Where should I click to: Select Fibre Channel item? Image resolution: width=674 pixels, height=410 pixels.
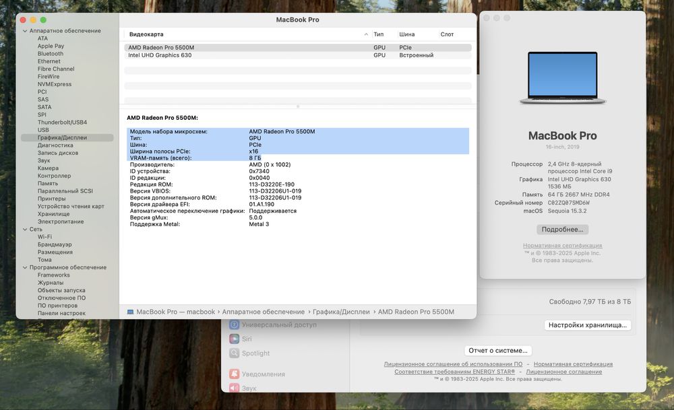(x=56, y=69)
